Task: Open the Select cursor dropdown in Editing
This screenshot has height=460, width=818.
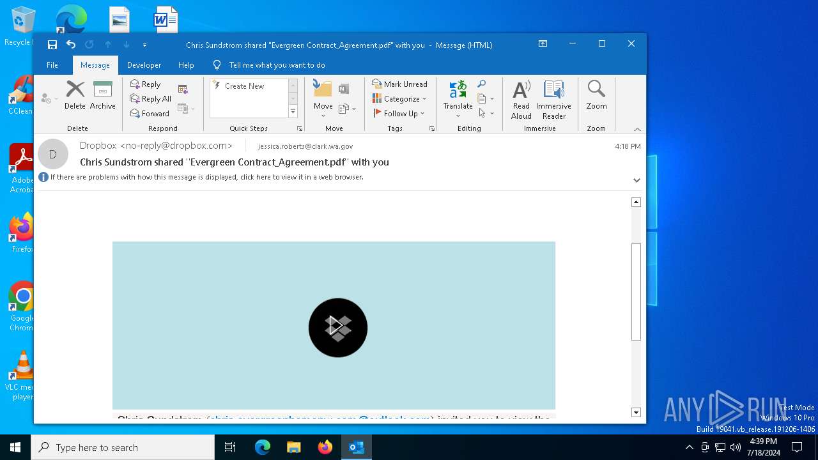Action: (x=486, y=113)
